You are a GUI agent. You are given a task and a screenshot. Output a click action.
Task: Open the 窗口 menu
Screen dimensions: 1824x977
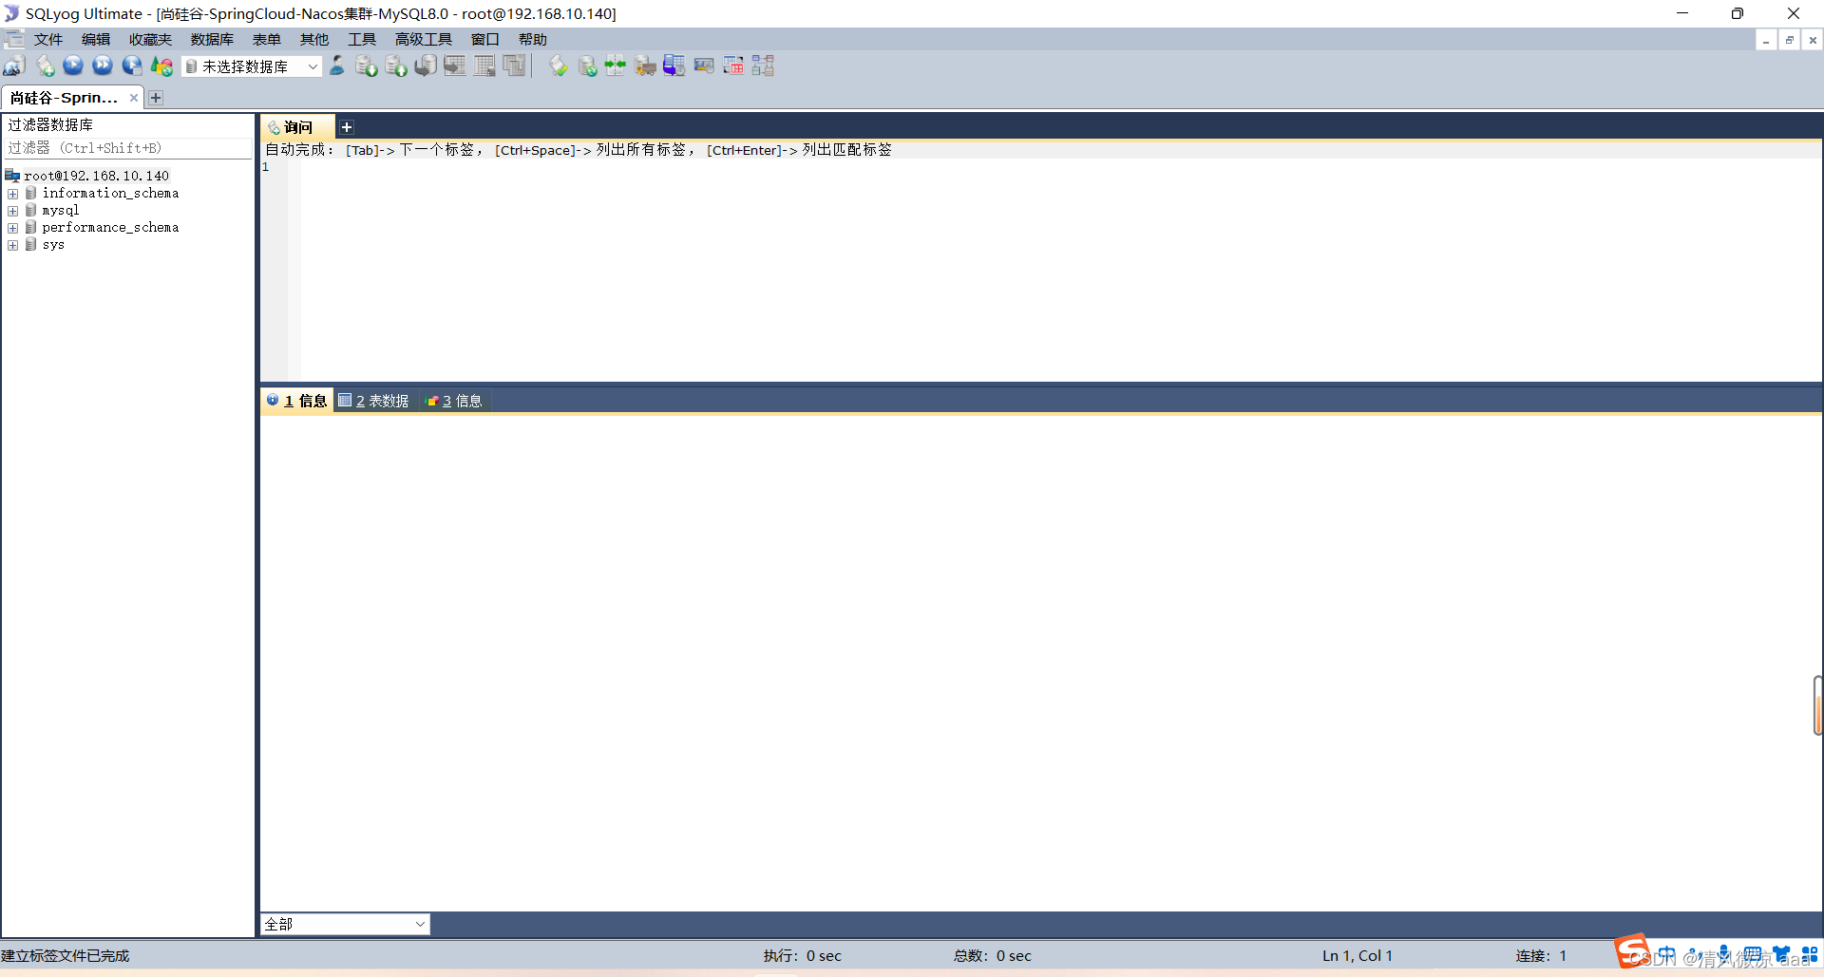[485, 39]
